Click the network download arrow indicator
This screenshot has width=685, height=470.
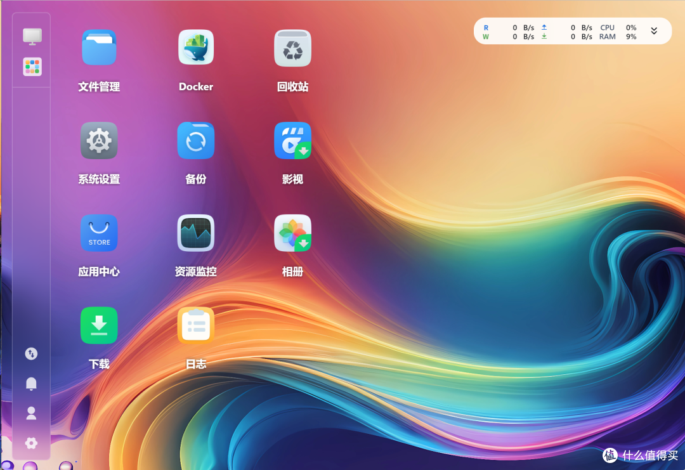point(544,37)
